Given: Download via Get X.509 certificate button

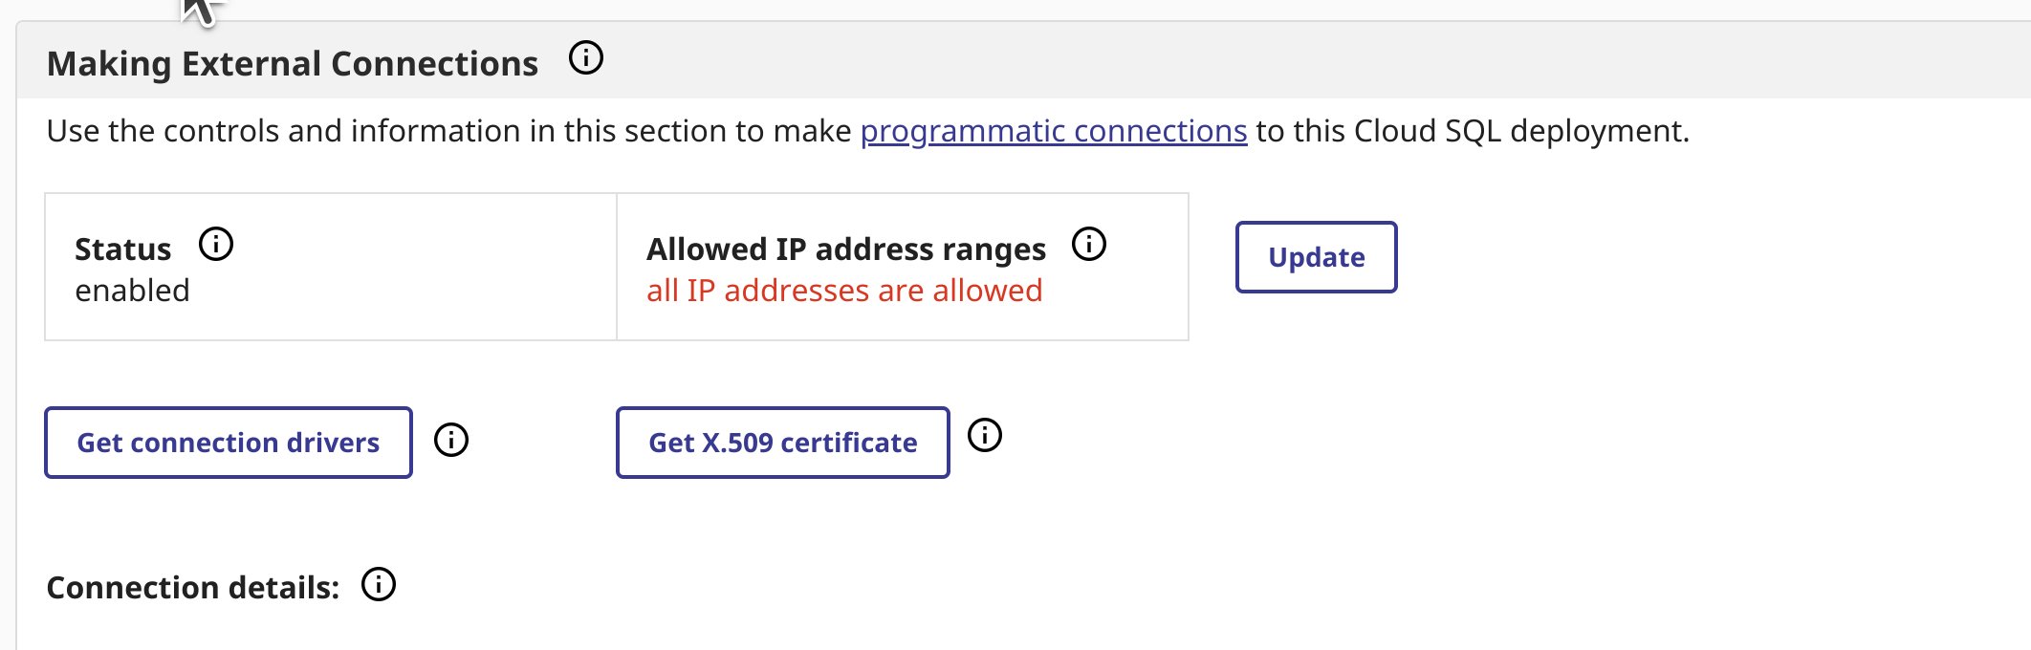Looking at the screenshot, I should coord(783,443).
